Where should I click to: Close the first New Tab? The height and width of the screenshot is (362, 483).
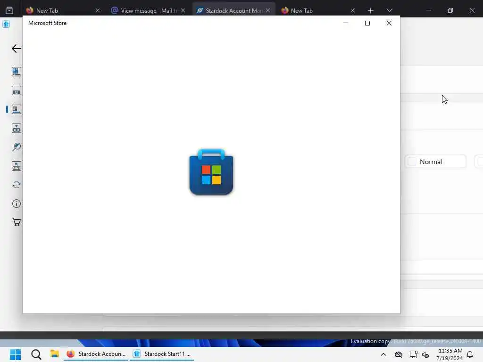point(98,10)
